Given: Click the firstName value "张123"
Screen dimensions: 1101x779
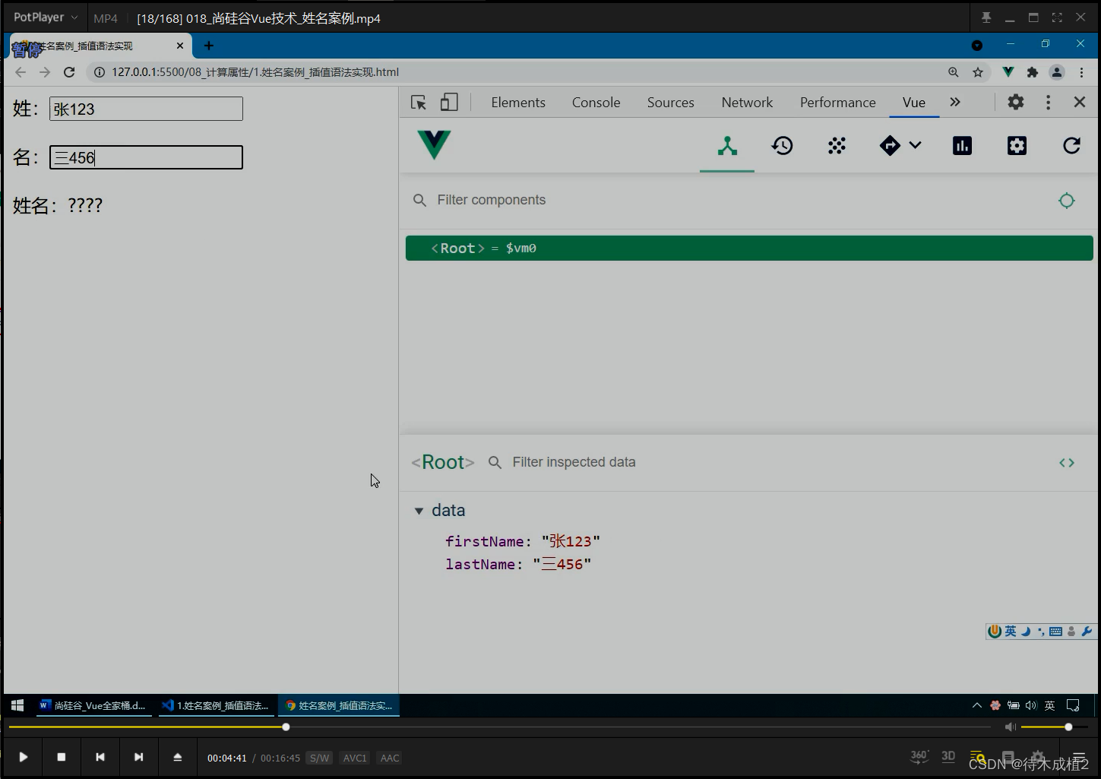Looking at the screenshot, I should [571, 541].
